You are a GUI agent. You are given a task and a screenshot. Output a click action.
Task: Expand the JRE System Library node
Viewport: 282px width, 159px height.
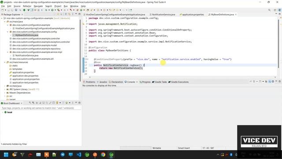coord(5,89)
